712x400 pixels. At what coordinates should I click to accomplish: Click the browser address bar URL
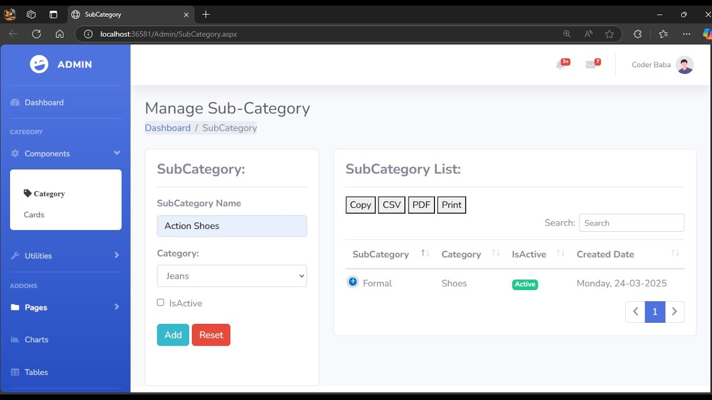(169, 34)
